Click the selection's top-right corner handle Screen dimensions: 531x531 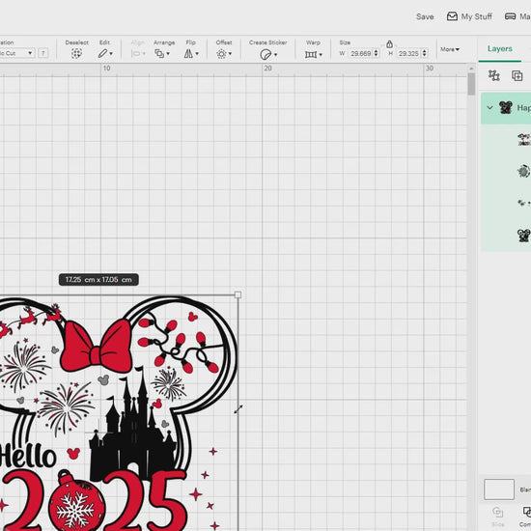coord(238,294)
